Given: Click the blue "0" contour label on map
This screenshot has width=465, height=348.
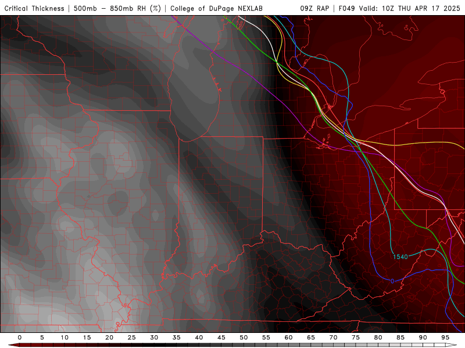Looking at the screenshot, I should tap(392, 281).
